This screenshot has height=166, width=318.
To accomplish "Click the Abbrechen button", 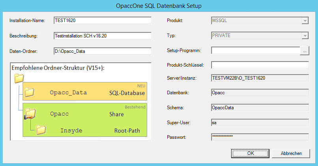I will tap(291, 153).
